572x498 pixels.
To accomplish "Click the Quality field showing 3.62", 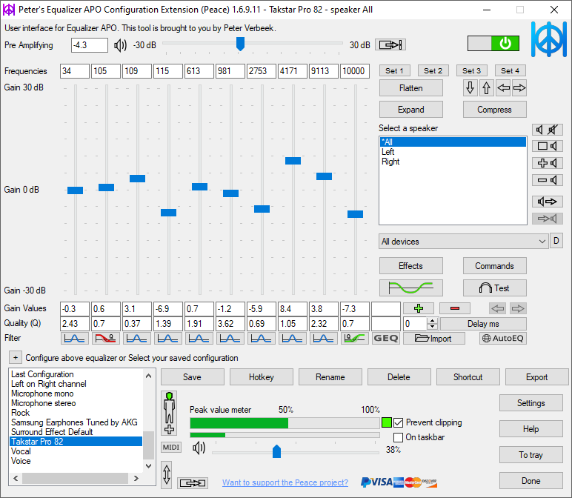I will (230, 324).
